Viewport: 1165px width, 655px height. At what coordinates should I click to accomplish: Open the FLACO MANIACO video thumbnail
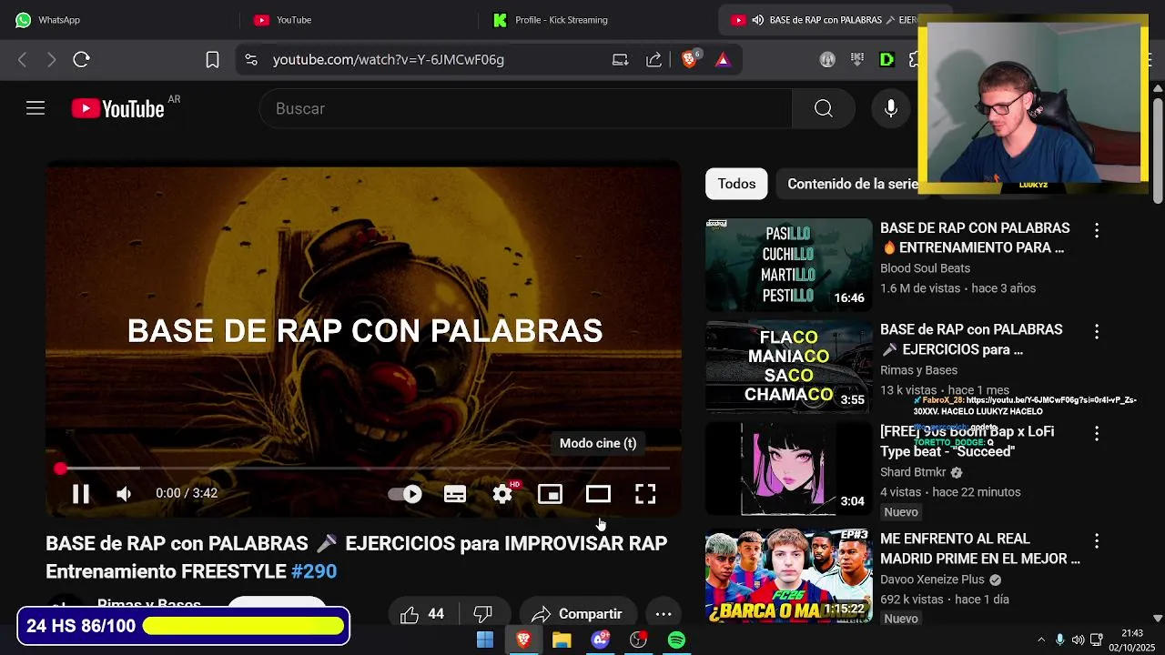tap(788, 367)
